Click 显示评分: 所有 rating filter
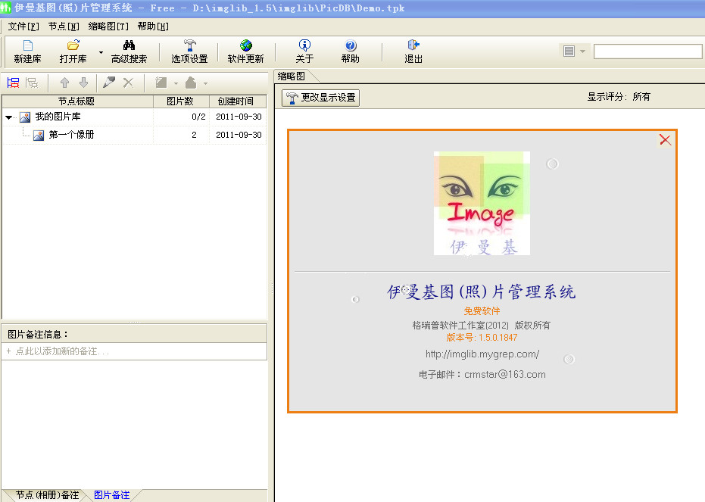 tap(619, 97)
